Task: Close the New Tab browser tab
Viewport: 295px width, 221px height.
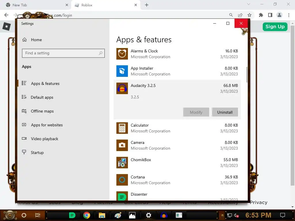Action: pos(67,5)
